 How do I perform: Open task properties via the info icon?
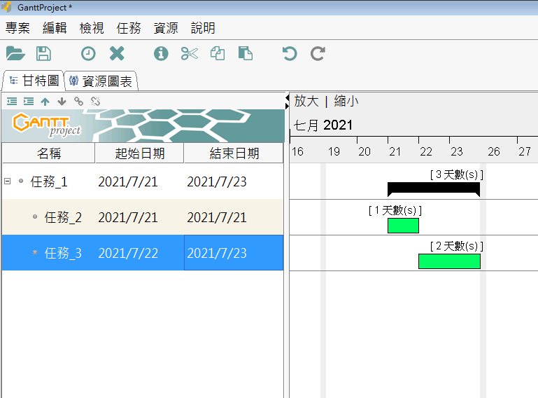pos(161,53)
